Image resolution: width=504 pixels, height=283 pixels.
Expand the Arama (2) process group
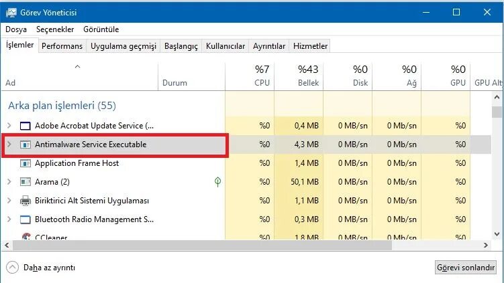click(x=9, y=182)
